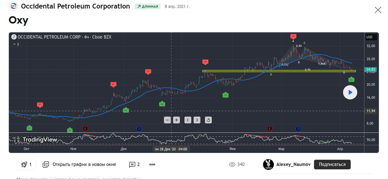The width and height of the screenshot is (388, 179).
Task: Click the eye icon views counter 340
Action: (x=237, y=165)
